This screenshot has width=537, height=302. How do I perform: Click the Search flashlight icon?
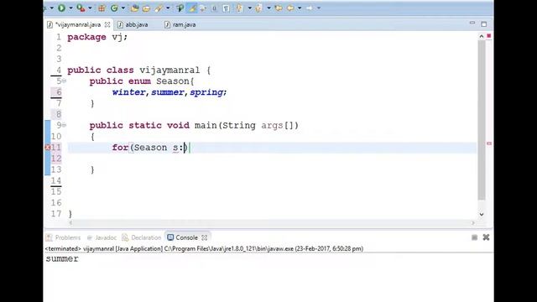[x=159, y=8]
